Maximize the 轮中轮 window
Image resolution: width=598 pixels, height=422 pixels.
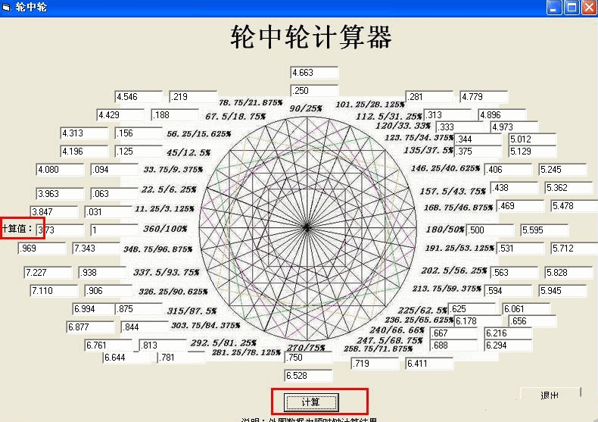[x=572, y=8]
